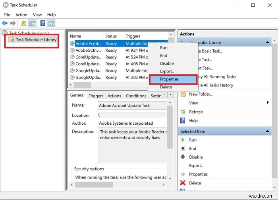Click the Name field showing Adobe Acrobat Update Task

coord(132,105)
